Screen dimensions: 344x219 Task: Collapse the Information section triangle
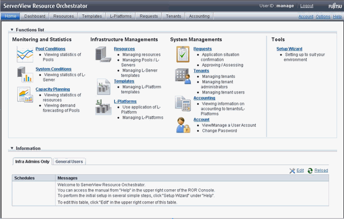pyautogui.click(x=12, y=148)
